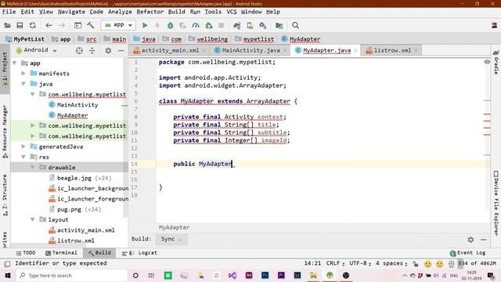This screenshot has width=501, height=282.
Task: Open the Build menu
Action: (176, 12)
